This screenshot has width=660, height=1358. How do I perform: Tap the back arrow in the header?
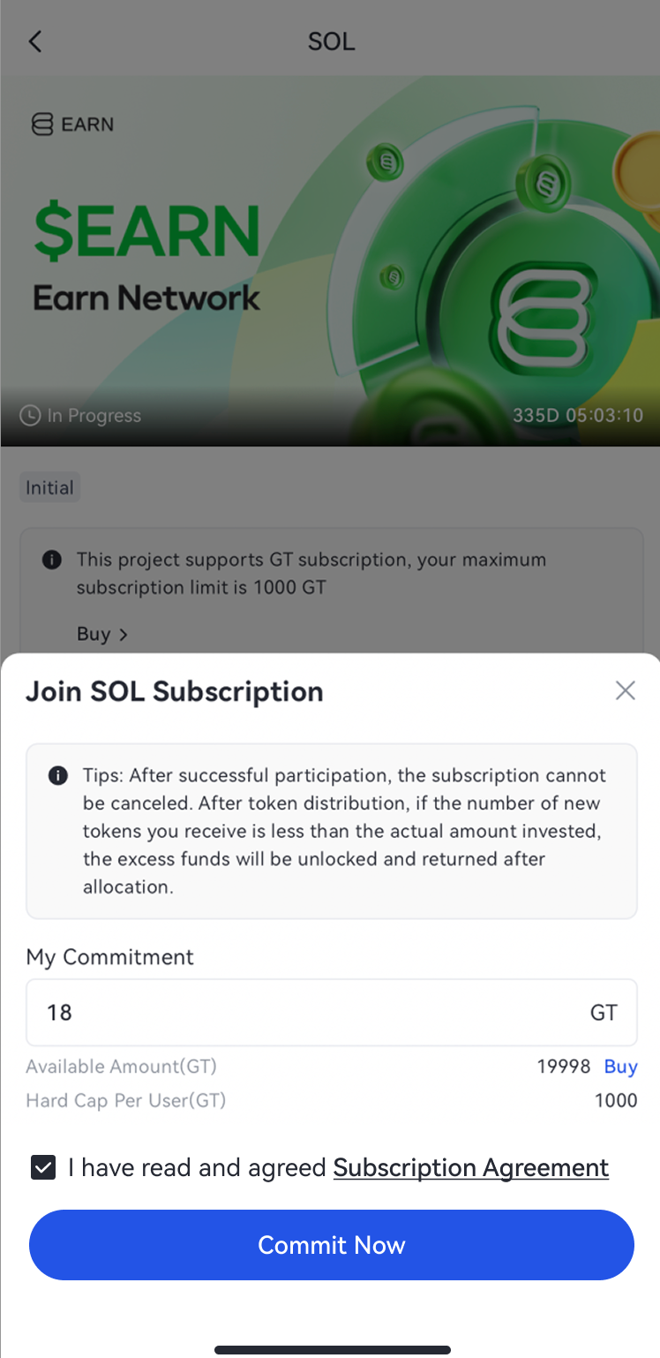pyautogui.click(x=35, y=41)
